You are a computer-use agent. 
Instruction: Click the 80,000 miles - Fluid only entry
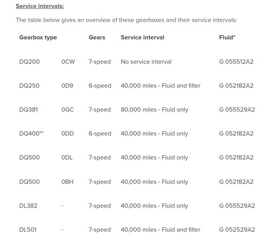[x=154, y=110]
